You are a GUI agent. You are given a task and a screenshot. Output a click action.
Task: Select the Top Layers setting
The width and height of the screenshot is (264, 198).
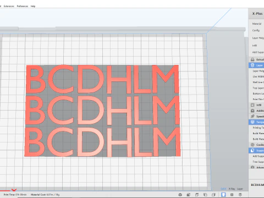coord(258,88)
